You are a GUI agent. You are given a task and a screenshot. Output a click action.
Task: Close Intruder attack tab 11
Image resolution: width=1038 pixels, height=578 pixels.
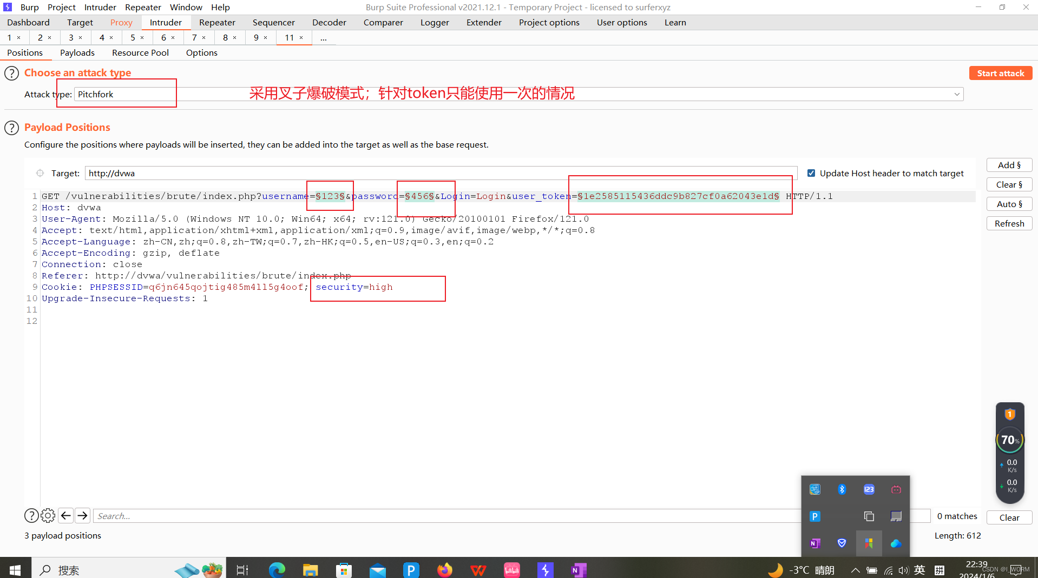click(301, 37)
